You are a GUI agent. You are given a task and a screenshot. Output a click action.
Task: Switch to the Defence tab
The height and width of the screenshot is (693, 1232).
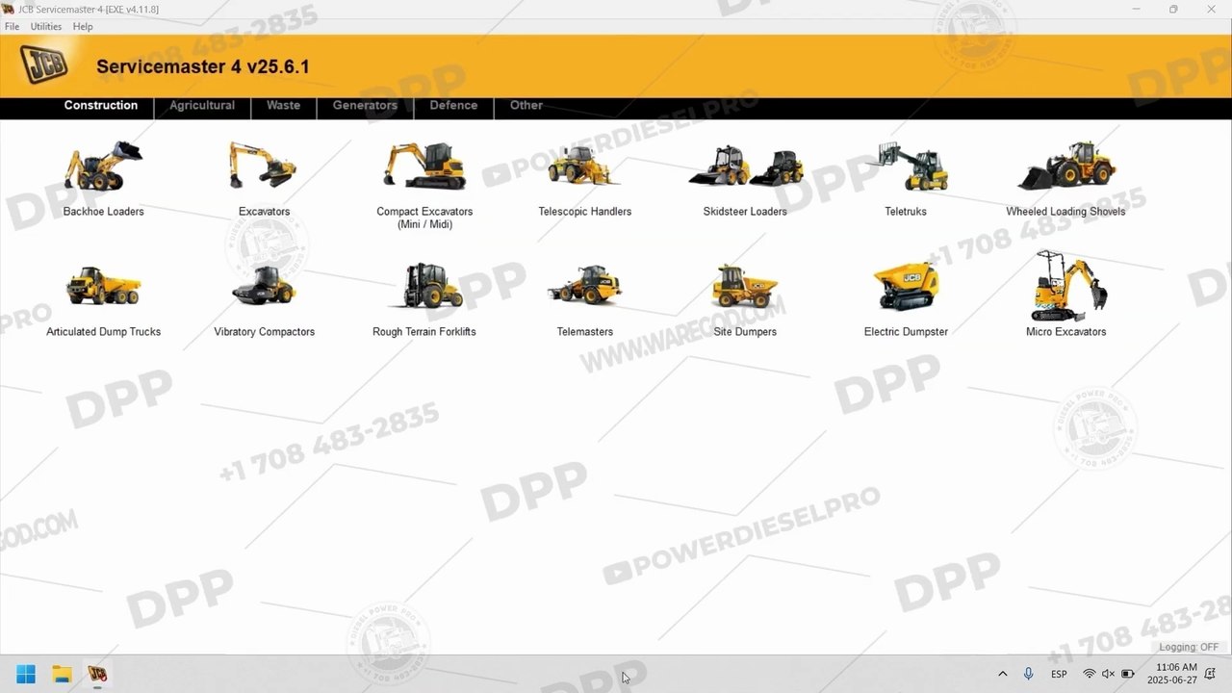click(x=453, y=106)
